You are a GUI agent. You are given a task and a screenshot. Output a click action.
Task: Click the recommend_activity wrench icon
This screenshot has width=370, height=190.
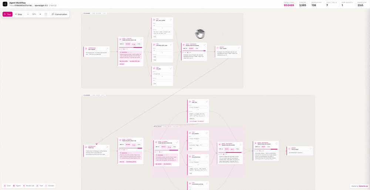pos(190,184)
